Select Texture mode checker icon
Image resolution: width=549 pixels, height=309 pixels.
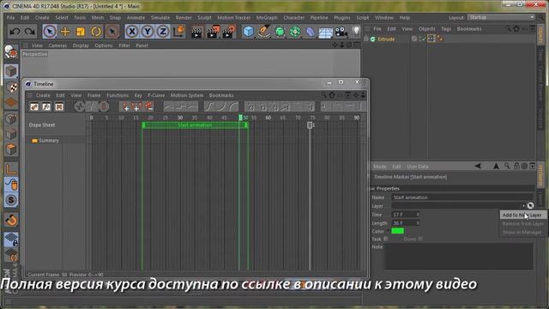11,87
